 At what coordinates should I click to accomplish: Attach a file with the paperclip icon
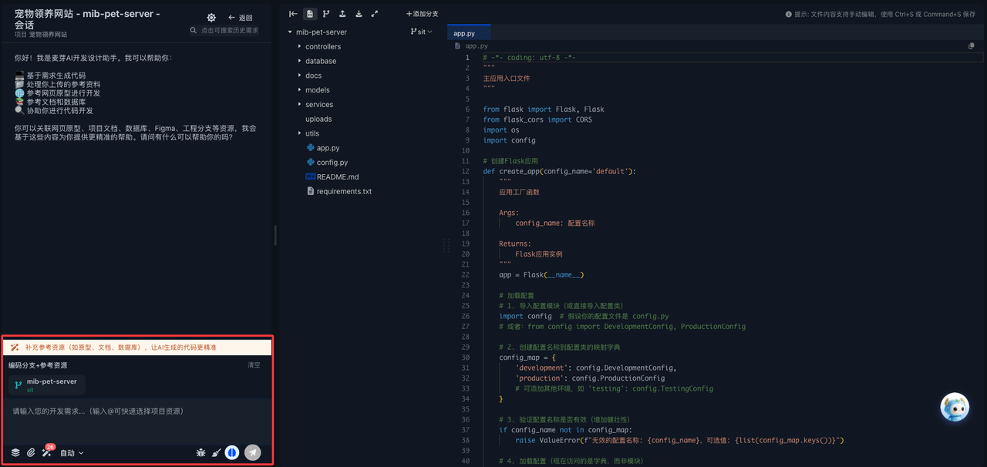point(32,452)
